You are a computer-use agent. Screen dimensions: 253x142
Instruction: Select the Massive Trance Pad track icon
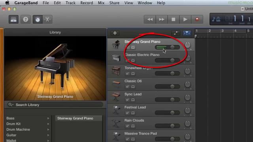coord(116,136)
